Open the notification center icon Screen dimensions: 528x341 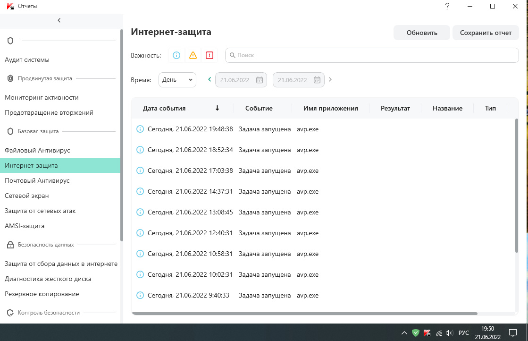point(513,333)
